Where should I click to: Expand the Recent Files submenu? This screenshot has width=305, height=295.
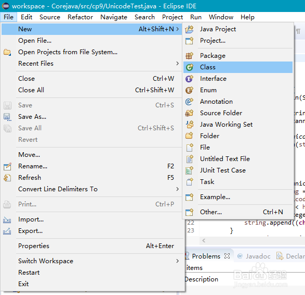click(177, 64)
